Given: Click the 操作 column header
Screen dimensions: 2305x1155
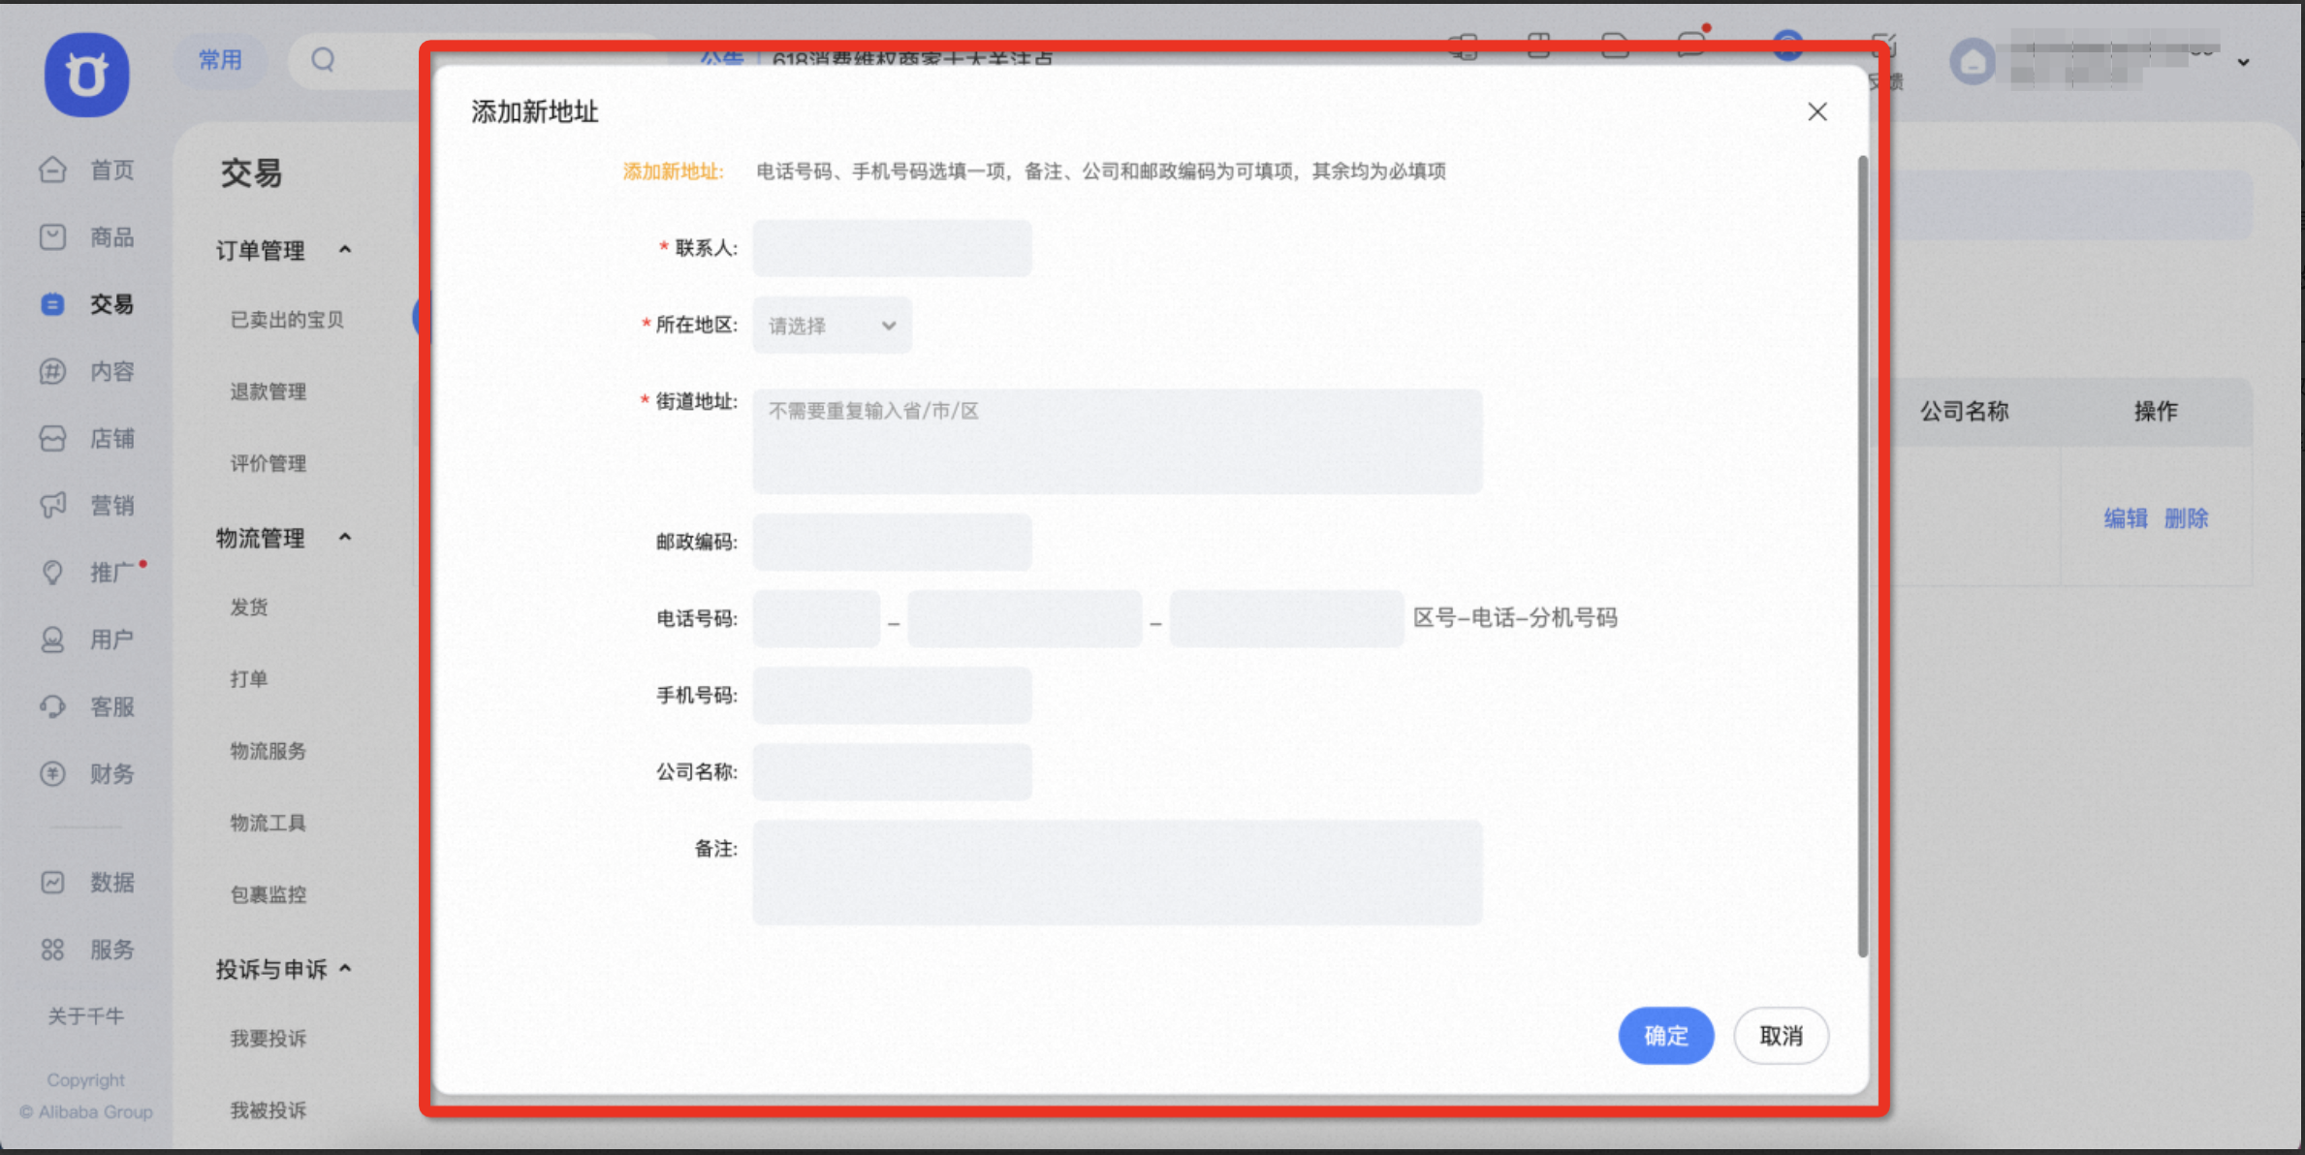Looking at the screenshot, I should (x=2156, y=411).
